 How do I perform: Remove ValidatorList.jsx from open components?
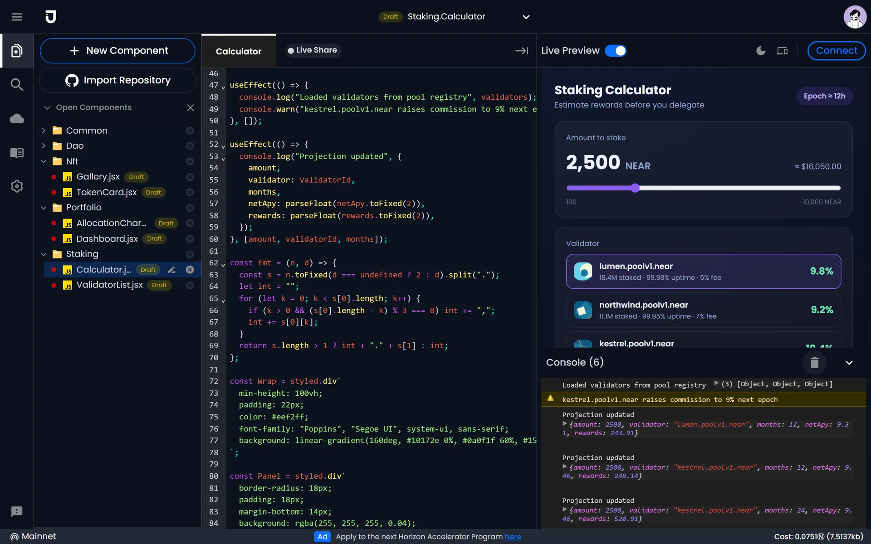click(x=190, y=285)
